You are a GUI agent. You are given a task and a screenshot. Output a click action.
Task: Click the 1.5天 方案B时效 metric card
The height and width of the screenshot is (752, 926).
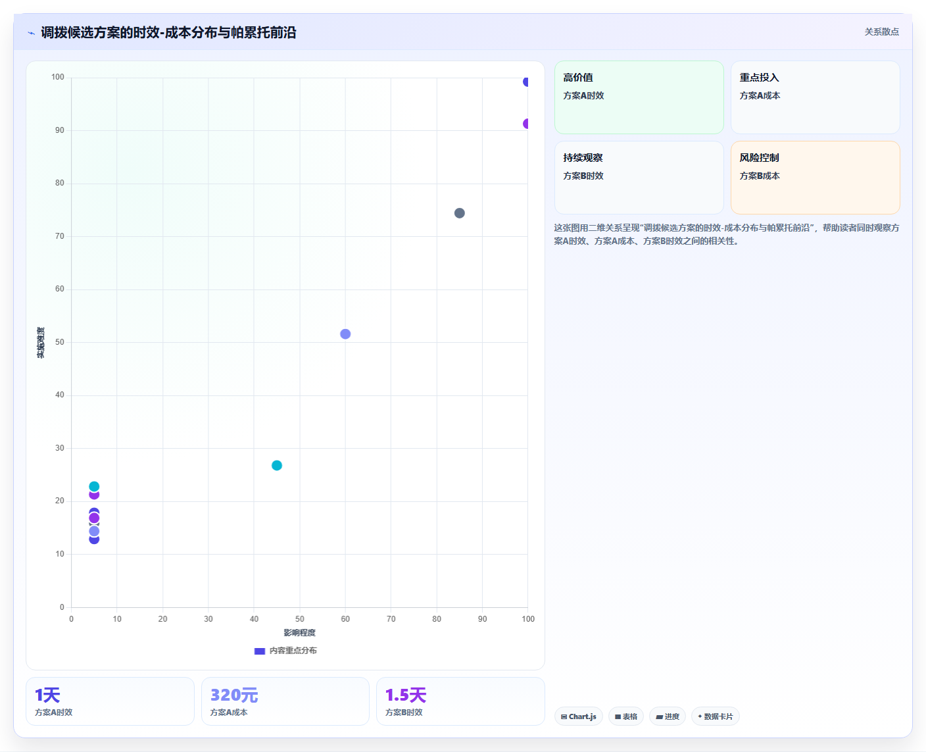point(460,701)
